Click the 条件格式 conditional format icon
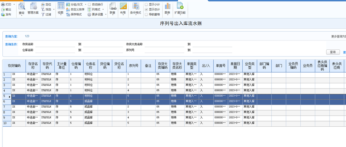Screen dimensions: 346x147 136,6
